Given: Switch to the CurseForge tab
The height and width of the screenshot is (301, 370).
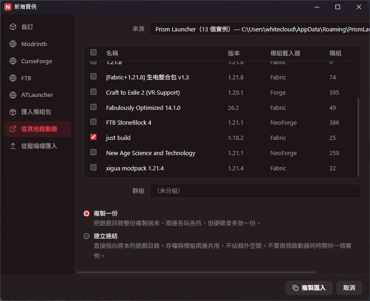Looking at the screenshot, I should (x=37, y=61).
